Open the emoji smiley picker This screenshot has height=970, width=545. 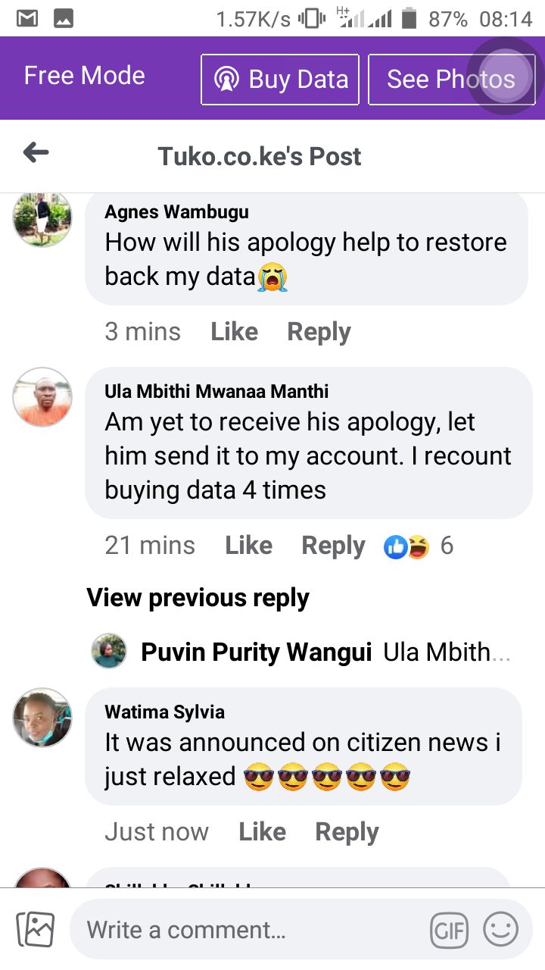coord(500,929)
